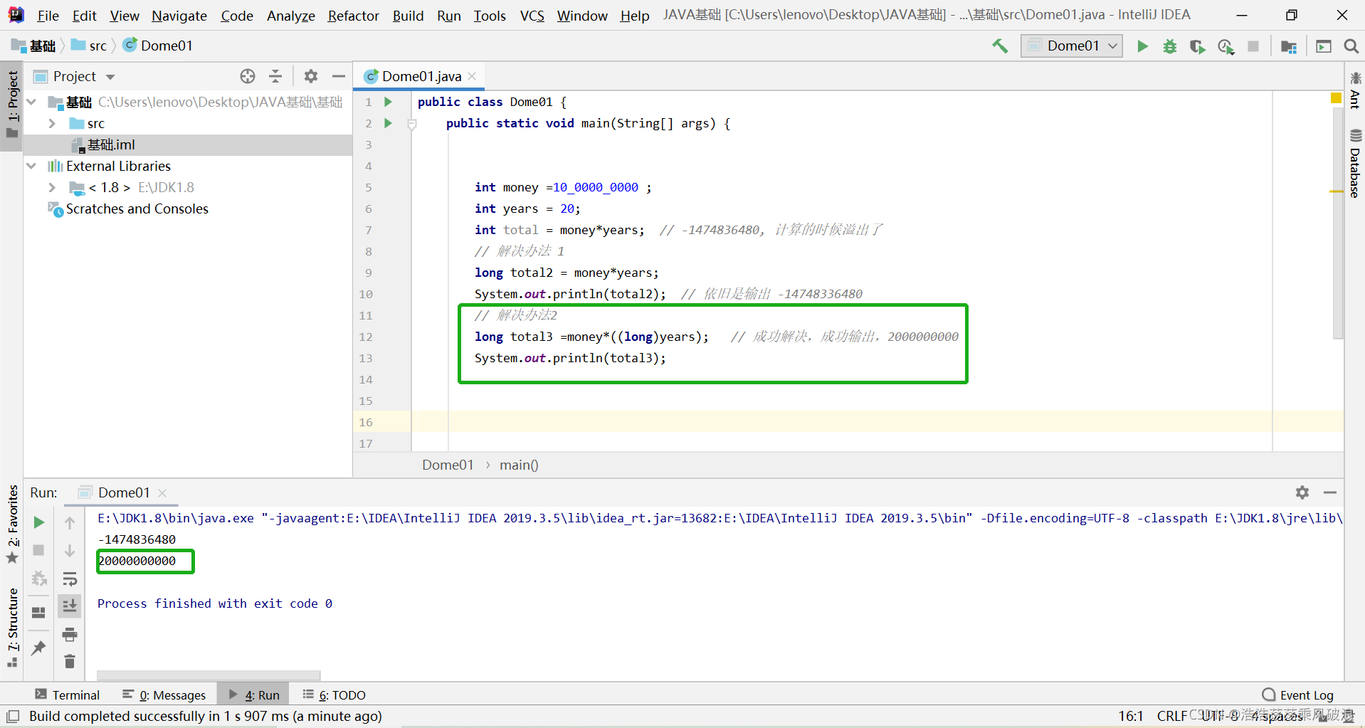Toggle the Z: Structure side tool button

(x=12, y=628)
